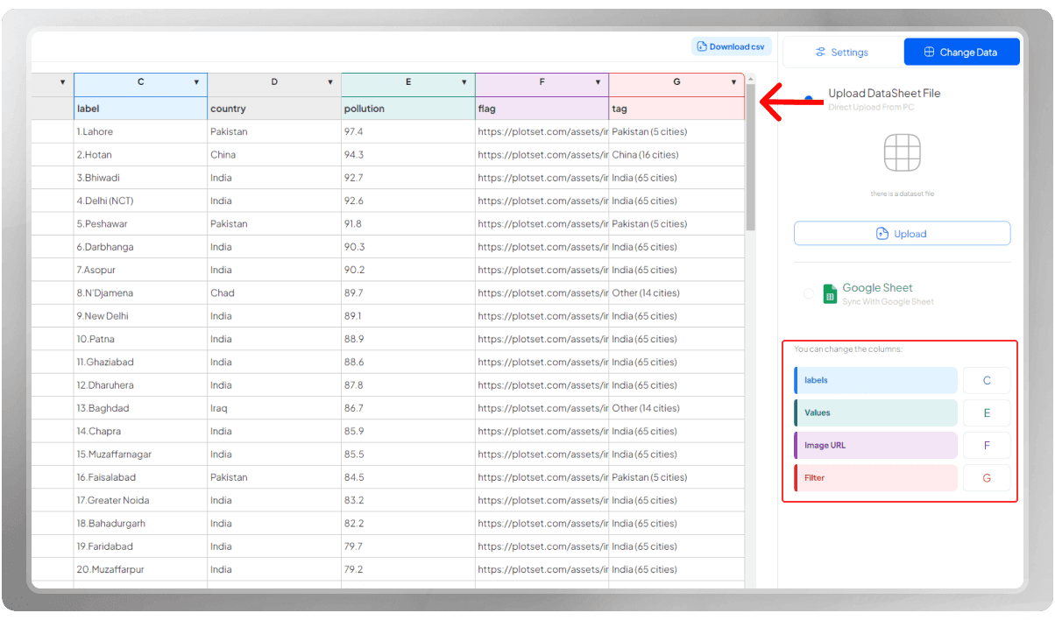
Task: Select the Google Sheet radio option
Action: pos(809,294)
